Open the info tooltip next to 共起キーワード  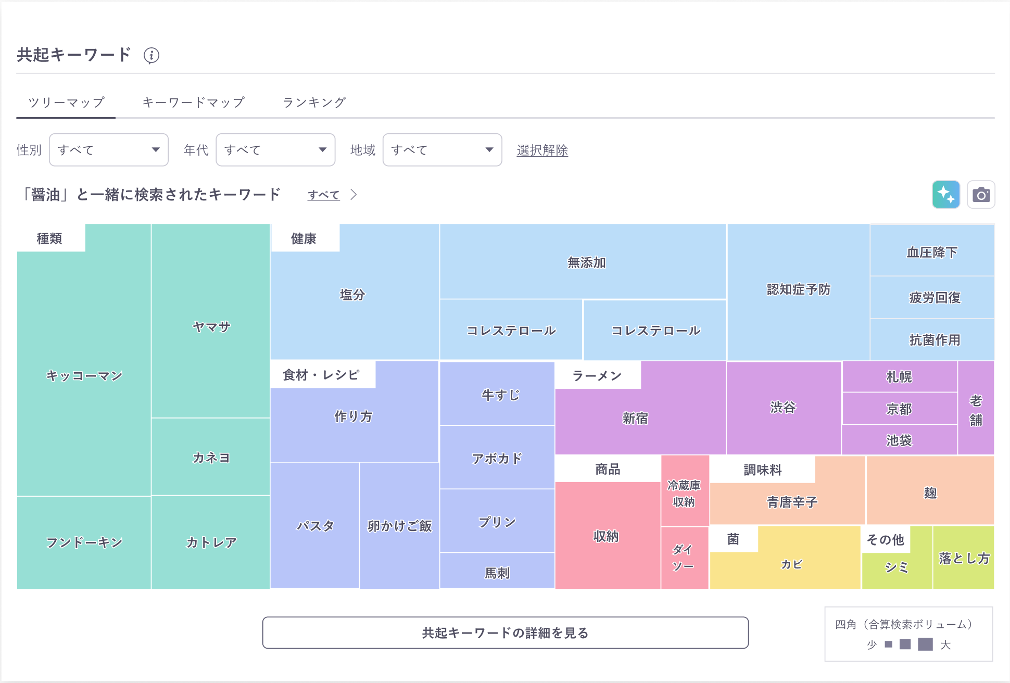[x=151, y=55]
